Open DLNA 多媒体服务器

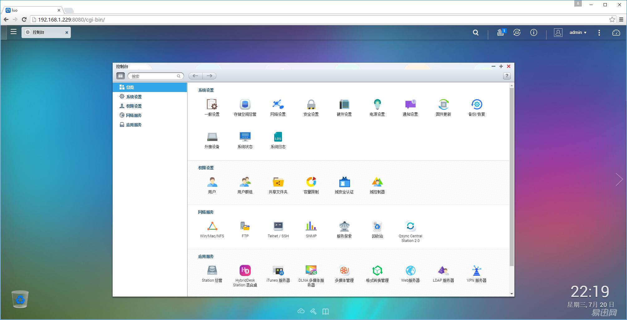[x=311, y=276]
